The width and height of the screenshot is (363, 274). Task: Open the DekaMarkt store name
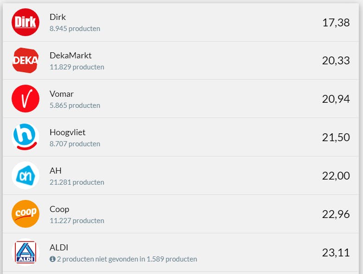coord(70,56)
